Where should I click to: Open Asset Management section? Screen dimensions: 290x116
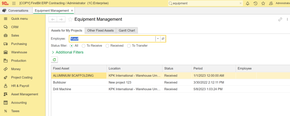[x=25, y=94]
